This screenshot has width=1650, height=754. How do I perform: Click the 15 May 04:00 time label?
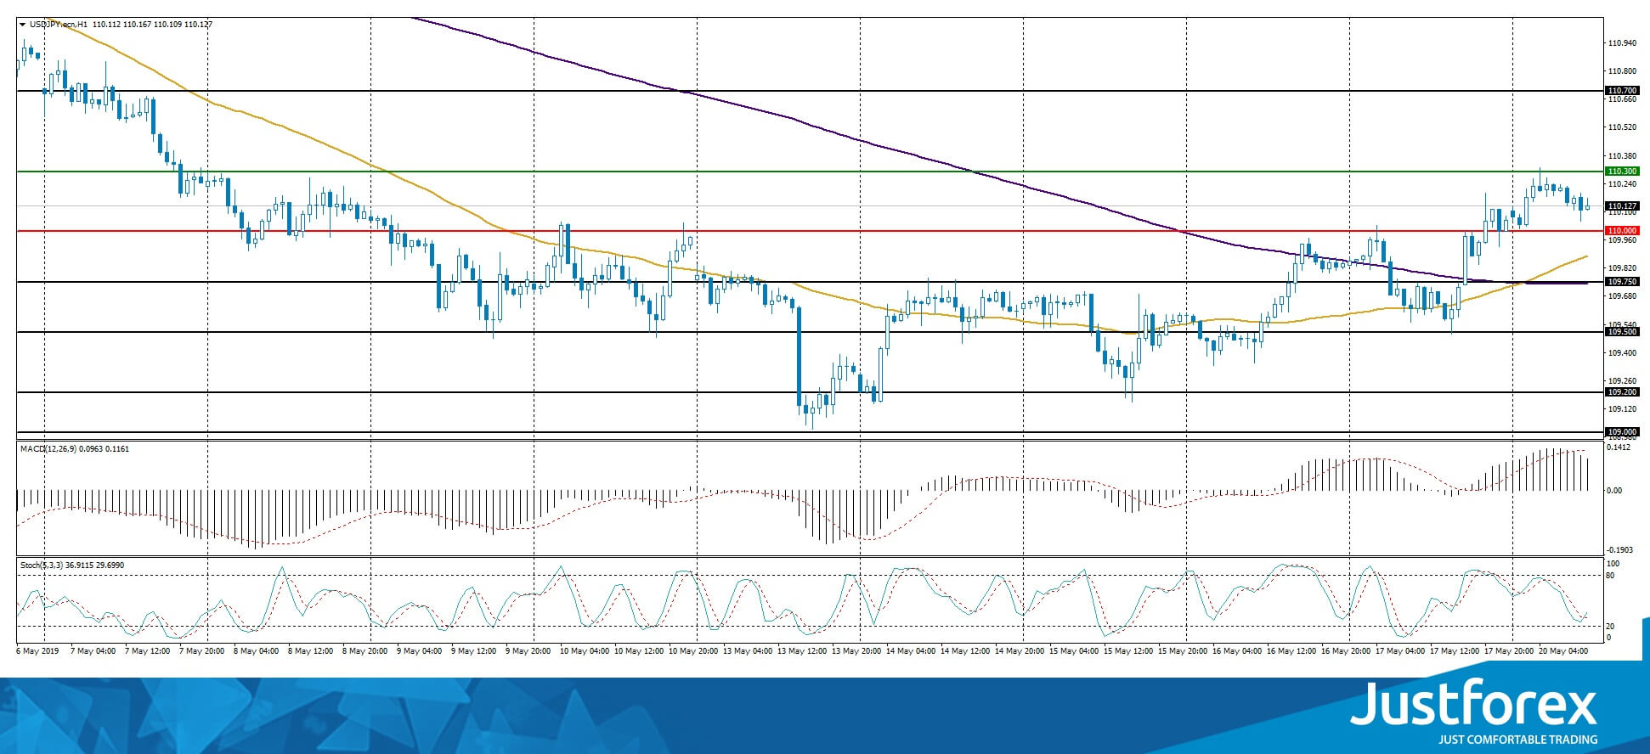point(1074,651)
